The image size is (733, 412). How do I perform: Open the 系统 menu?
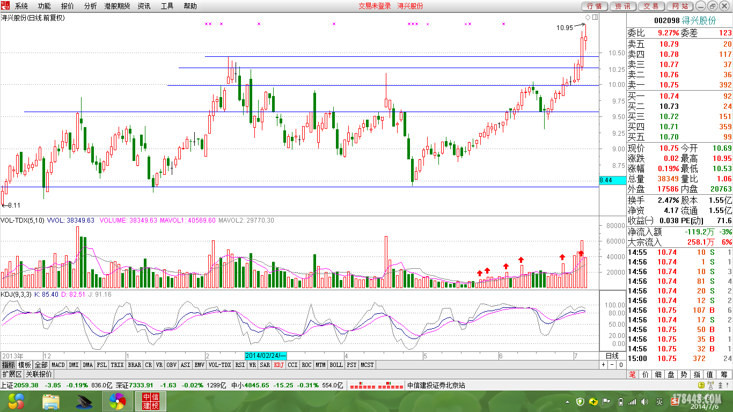click(21, 6)
